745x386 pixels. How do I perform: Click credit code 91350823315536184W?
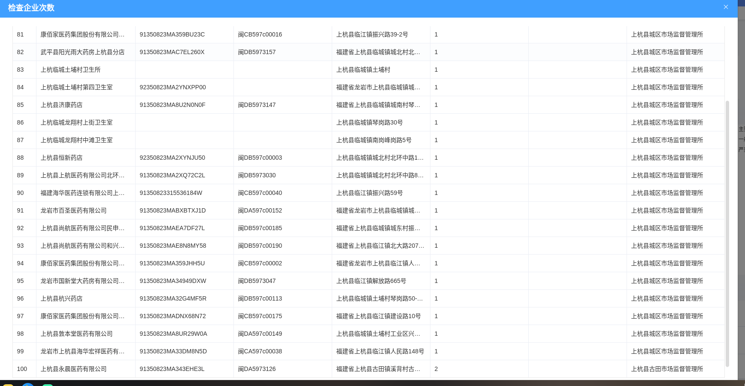[x=171, y=193]
